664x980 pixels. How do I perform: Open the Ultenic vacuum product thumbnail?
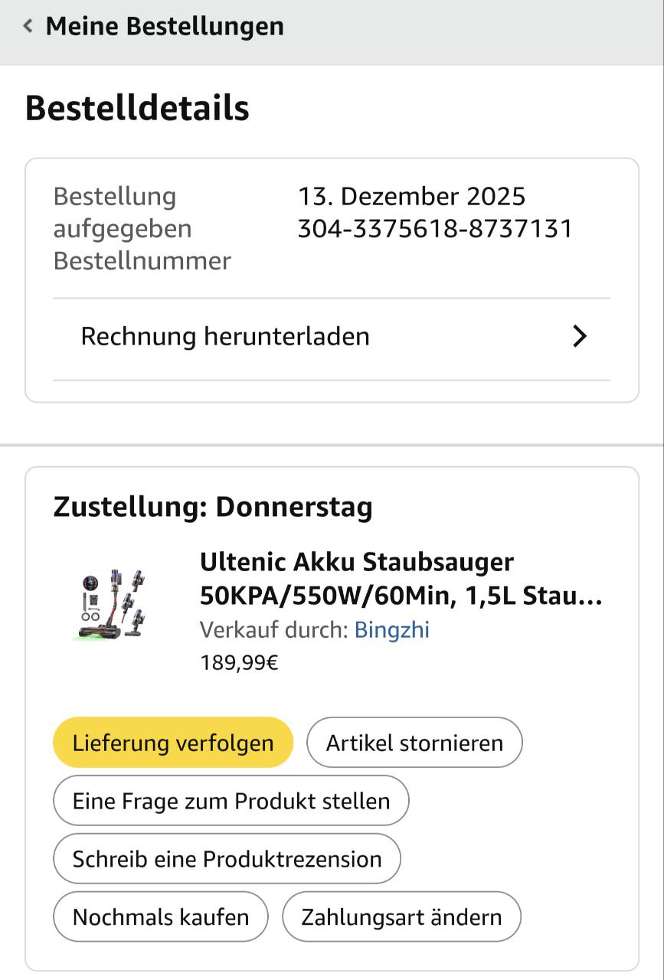[113, 605]
